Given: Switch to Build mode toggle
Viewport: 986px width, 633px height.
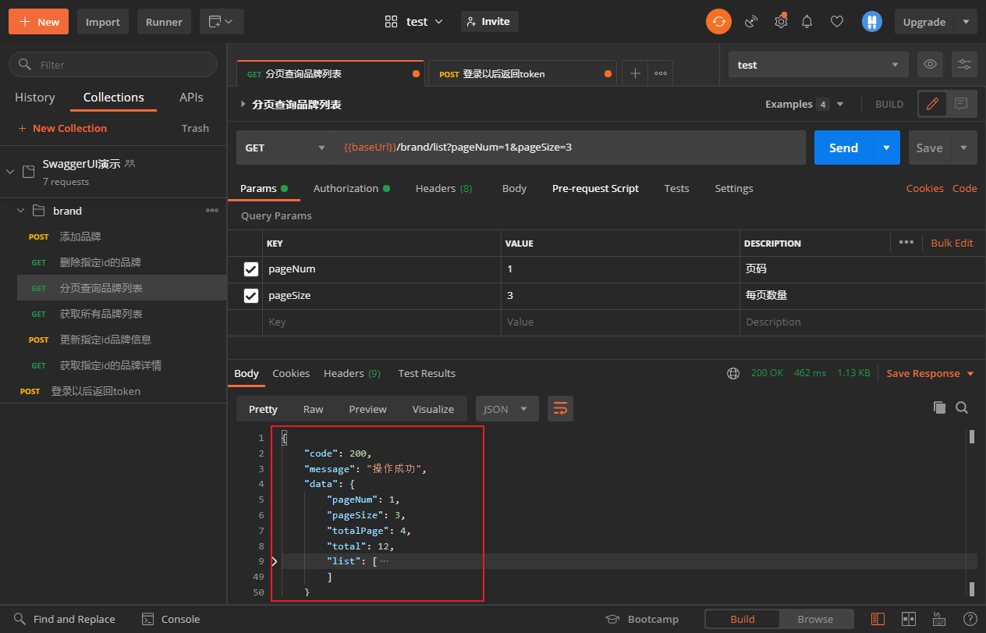Looking at the screenshot, I should pyautogui.click(x=742, y=619).
